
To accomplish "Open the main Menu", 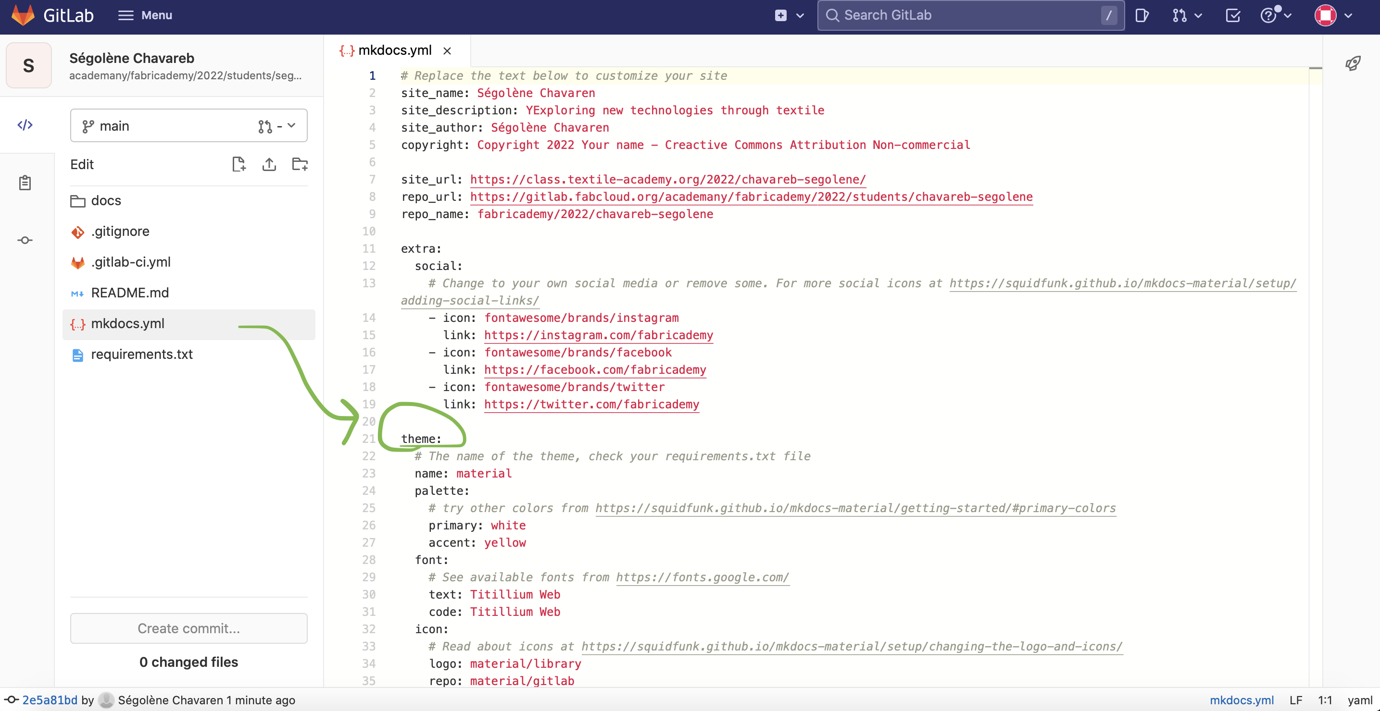I will (145, 15).
